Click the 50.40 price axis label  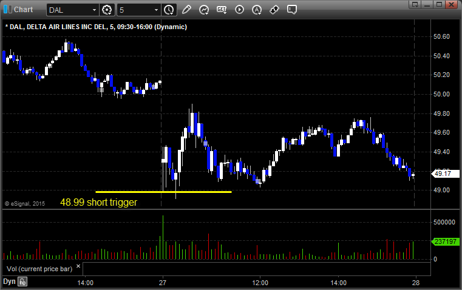[x=441, y=56]
